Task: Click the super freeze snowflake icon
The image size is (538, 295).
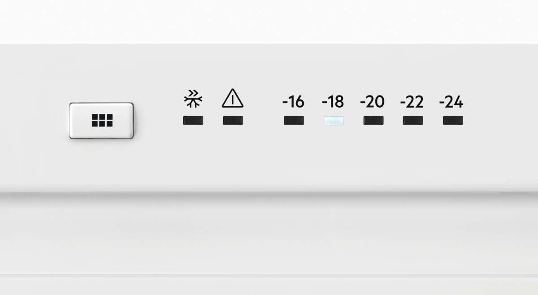Action: [193, 99]
